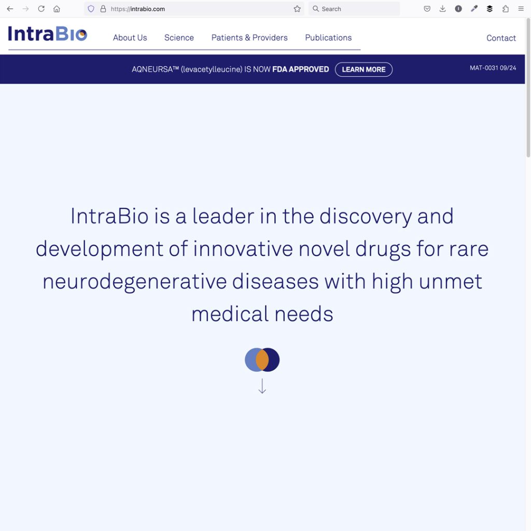
Task: Go to Patients & Providers section
Action: tap(249, 37)
